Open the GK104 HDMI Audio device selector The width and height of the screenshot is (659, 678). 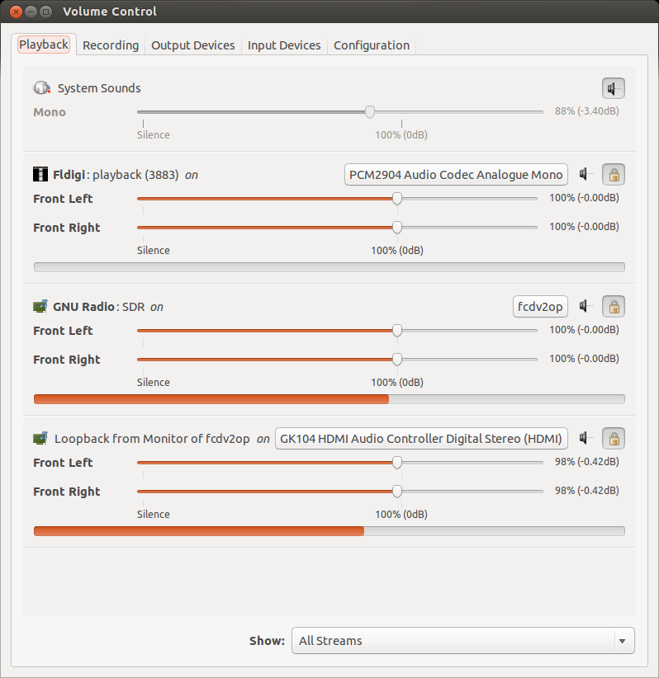tap(421, 438)
